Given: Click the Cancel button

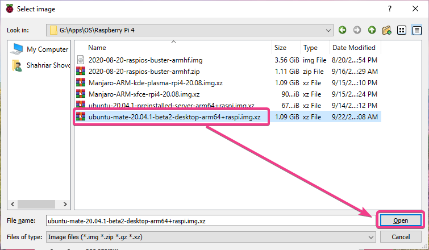Looking at the screenshot, I should [401, 237].
